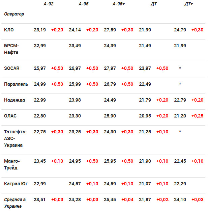Click the SOCAR operator name

click(x=12, y=68)
